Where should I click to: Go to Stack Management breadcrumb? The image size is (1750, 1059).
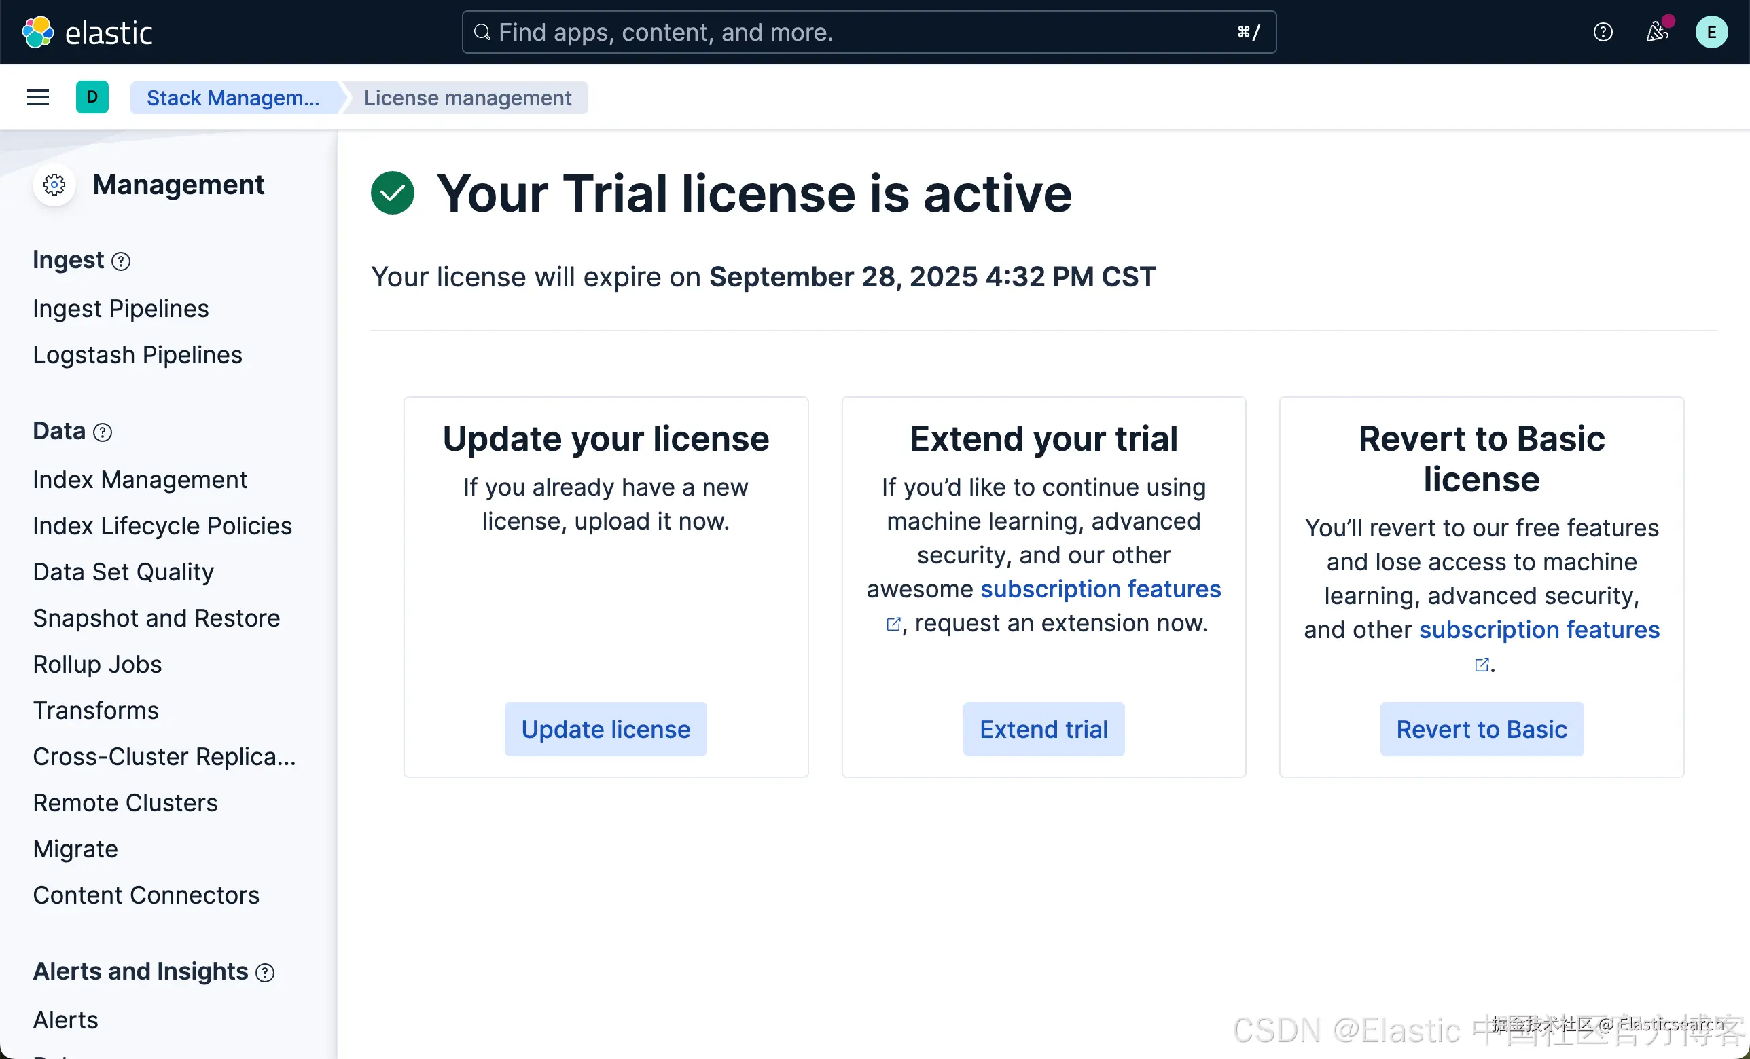tap(233, 97)
